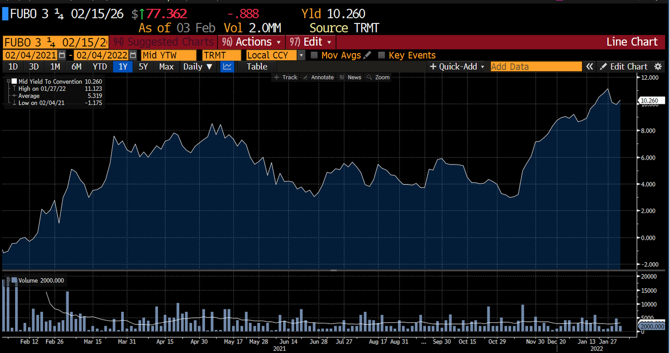Switch to Table view

(x=257, y=66)
